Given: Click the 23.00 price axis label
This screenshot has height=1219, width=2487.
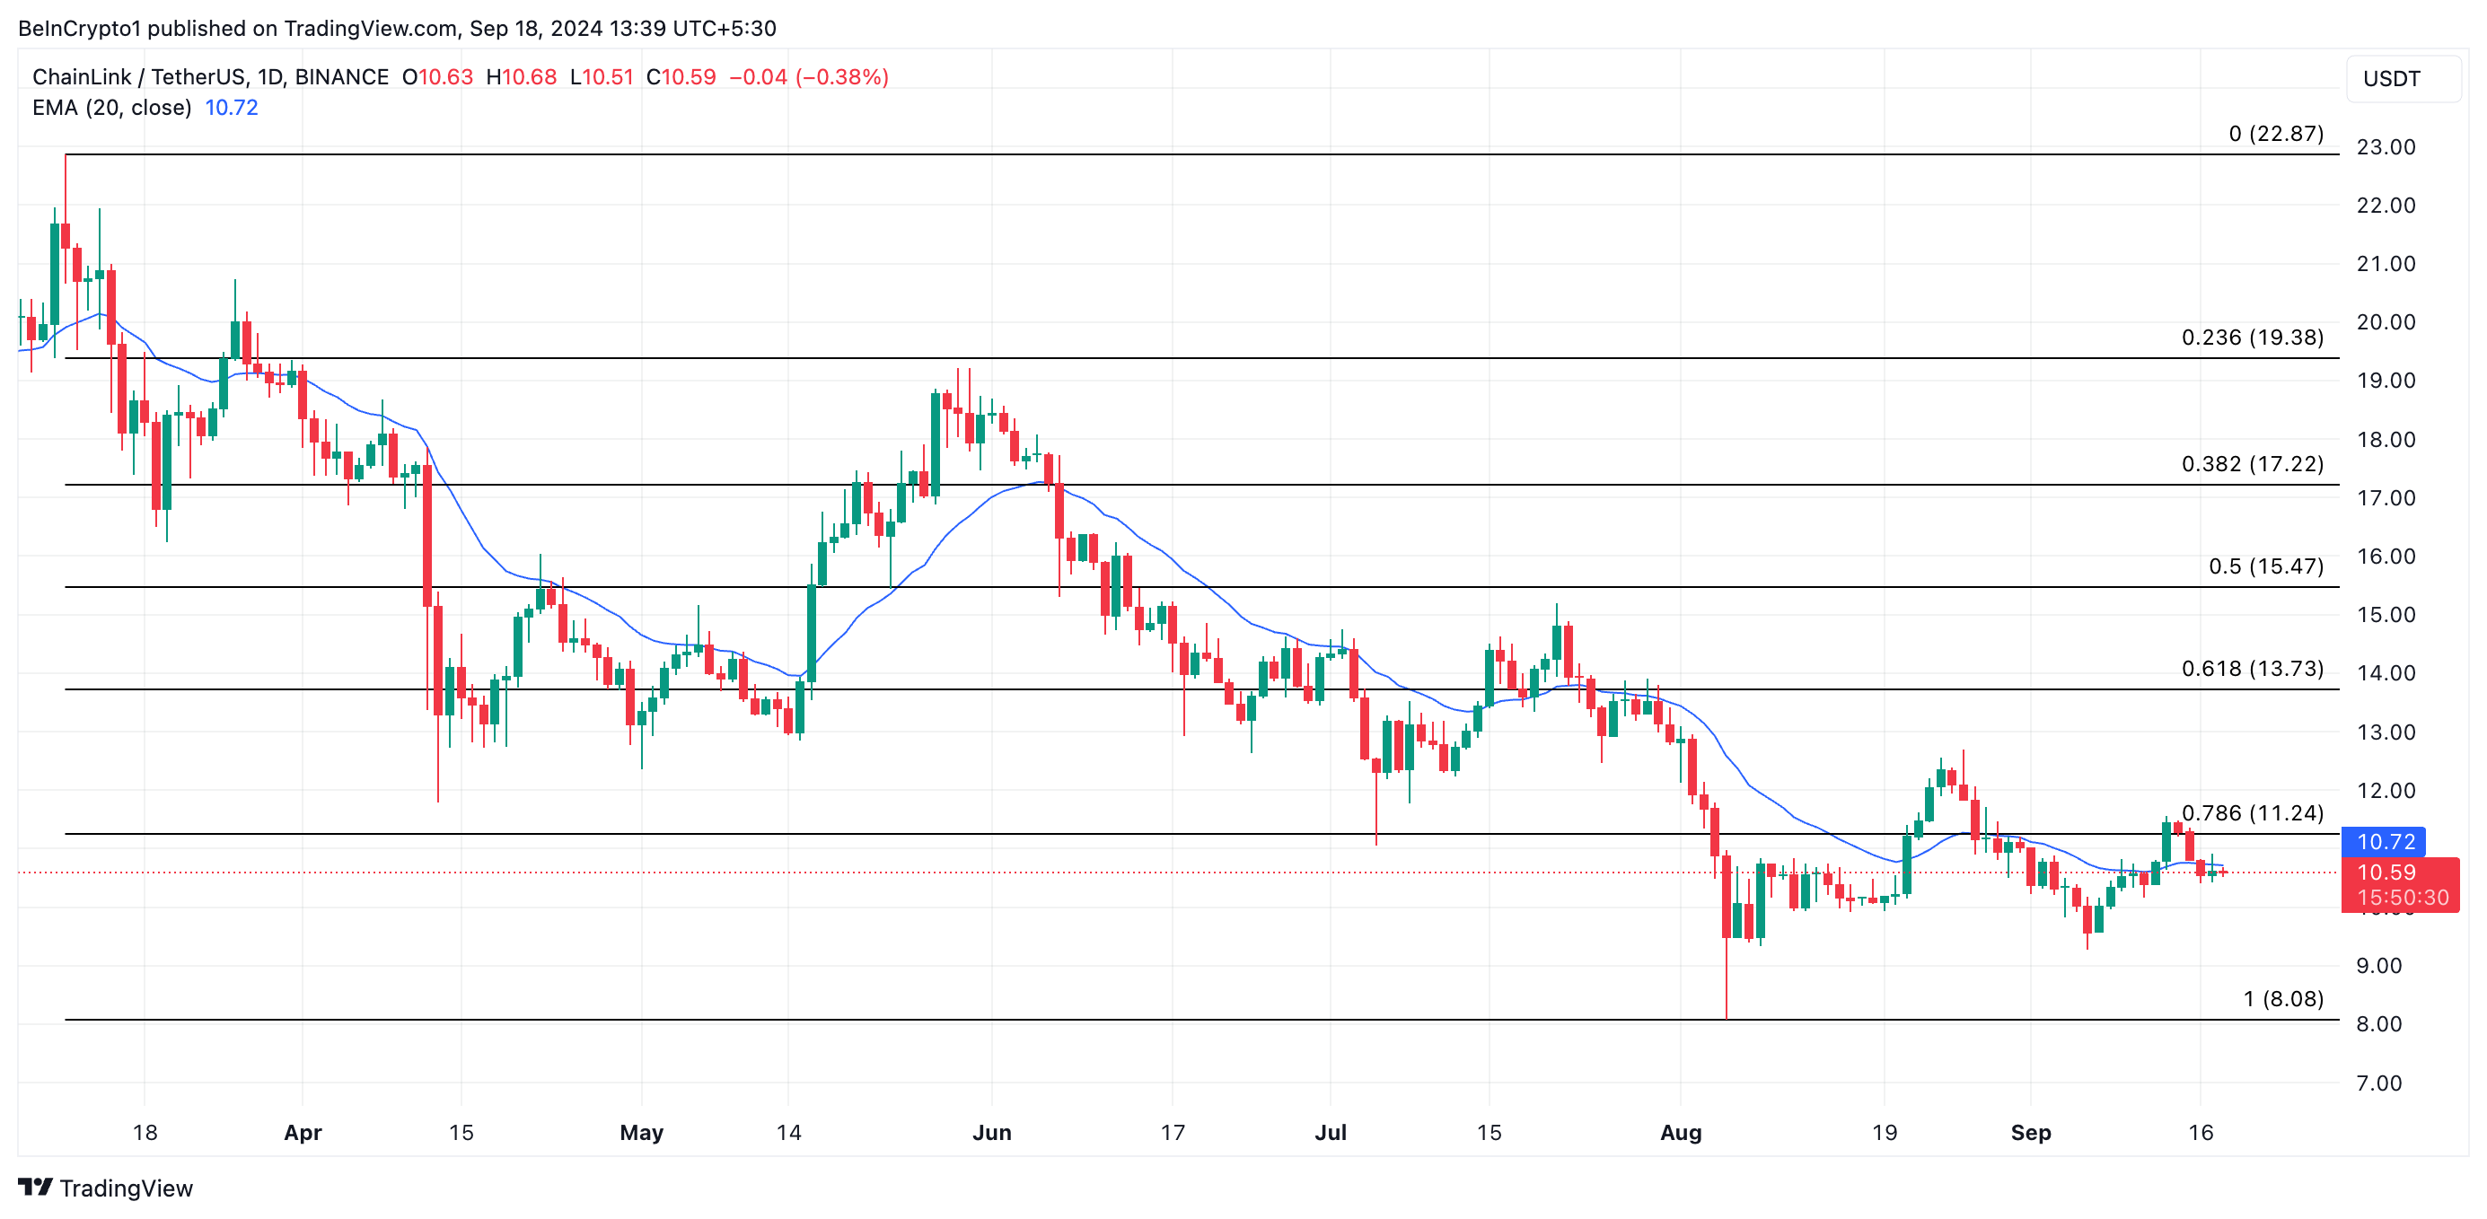Looking at the screenshot, I should point(2386,146).
